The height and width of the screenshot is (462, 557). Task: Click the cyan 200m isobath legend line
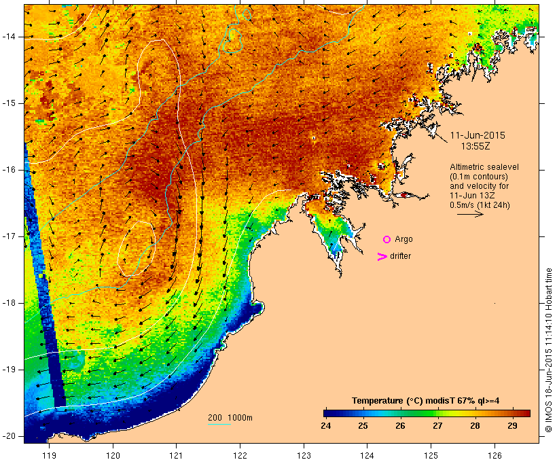tap(219, 425)
